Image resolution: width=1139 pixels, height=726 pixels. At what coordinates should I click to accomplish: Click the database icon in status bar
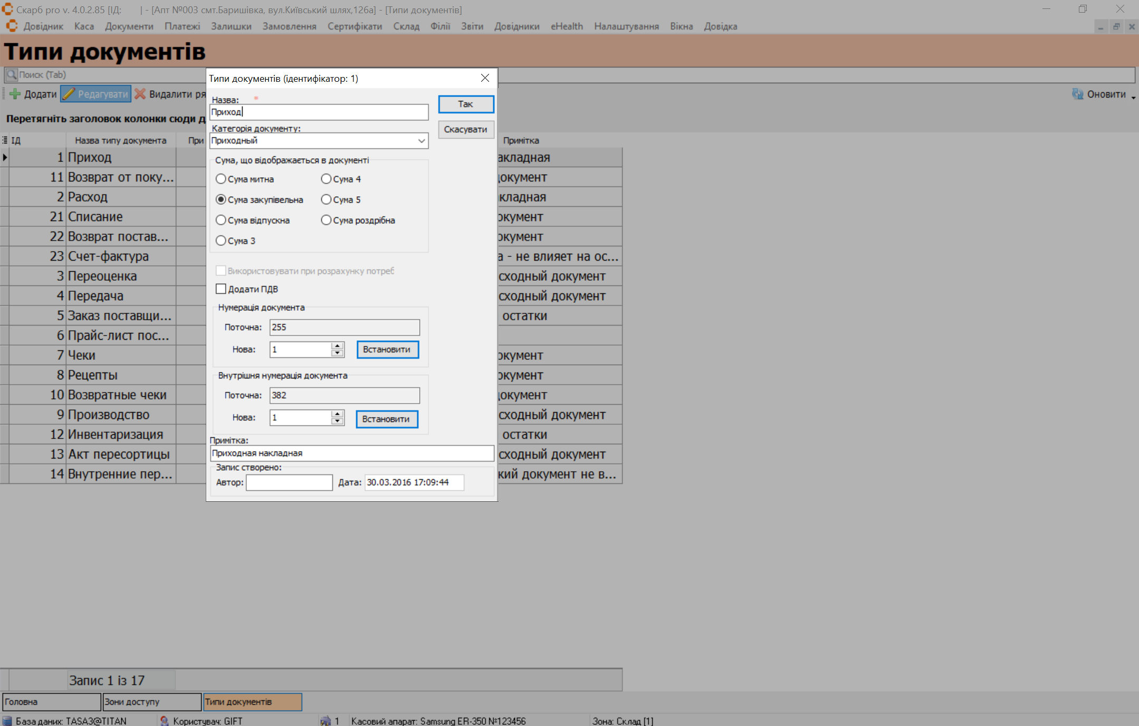(7, 721)
